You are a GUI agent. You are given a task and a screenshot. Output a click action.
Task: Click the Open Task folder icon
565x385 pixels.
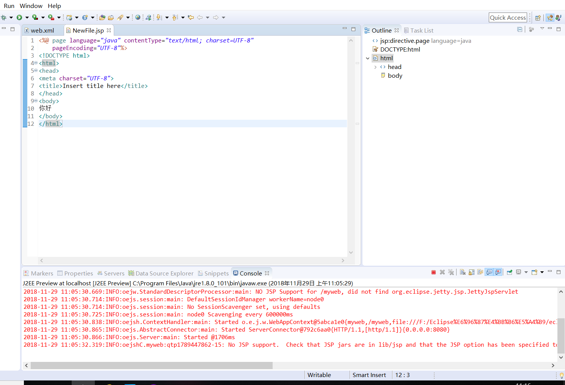click(x=111, y=17)
